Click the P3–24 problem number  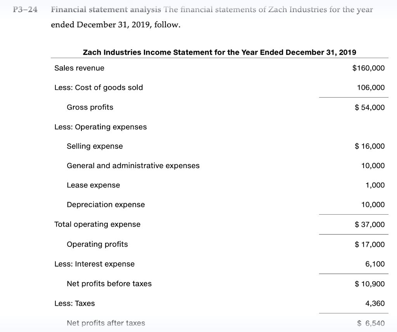click(26, 10)
